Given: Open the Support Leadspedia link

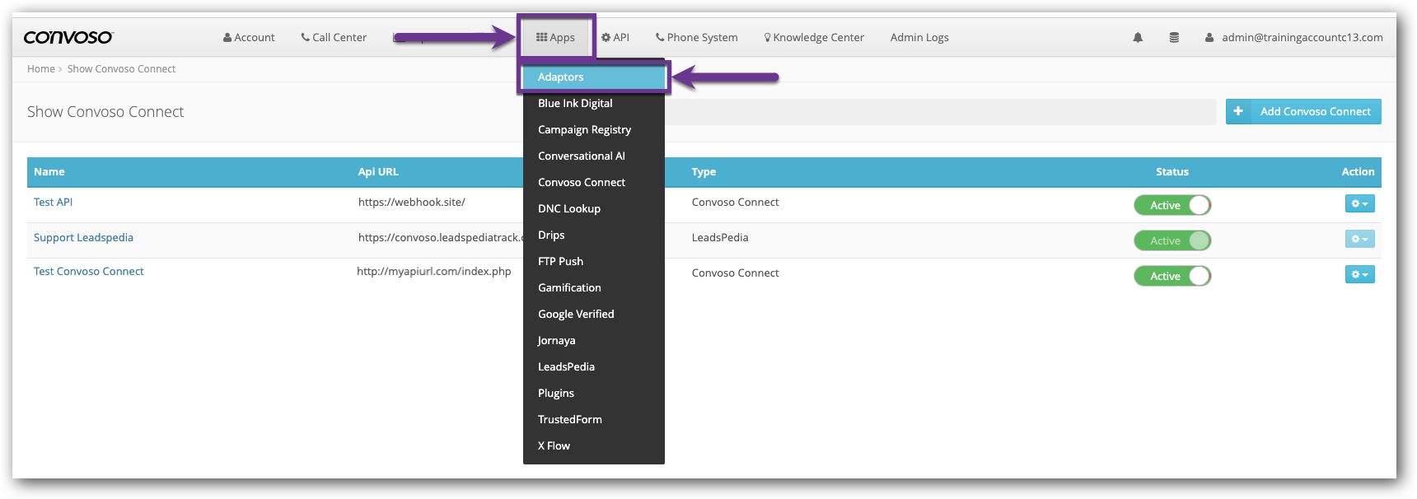Looking at the screenshot, I should pyautogui.click(x=83, y=237).
